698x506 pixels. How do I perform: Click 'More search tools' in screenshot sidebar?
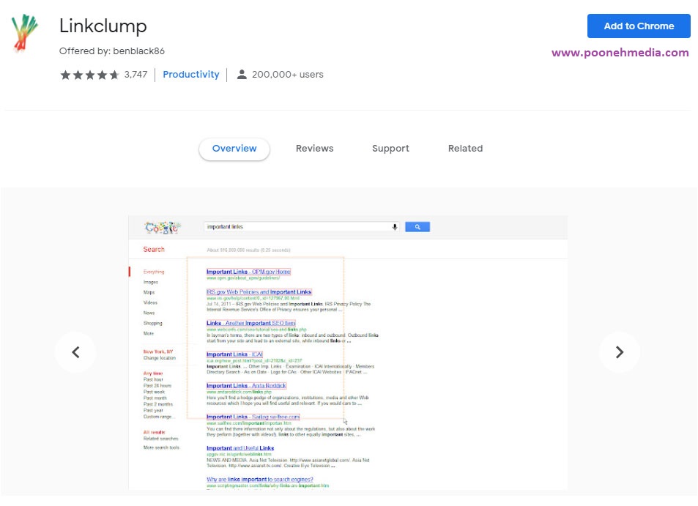point(161,447)
